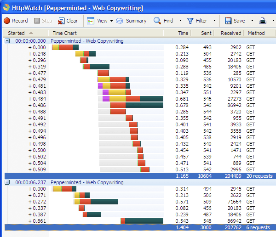
Task: Select the first group's +0.000 time chart bar
Action: point(65,47)
